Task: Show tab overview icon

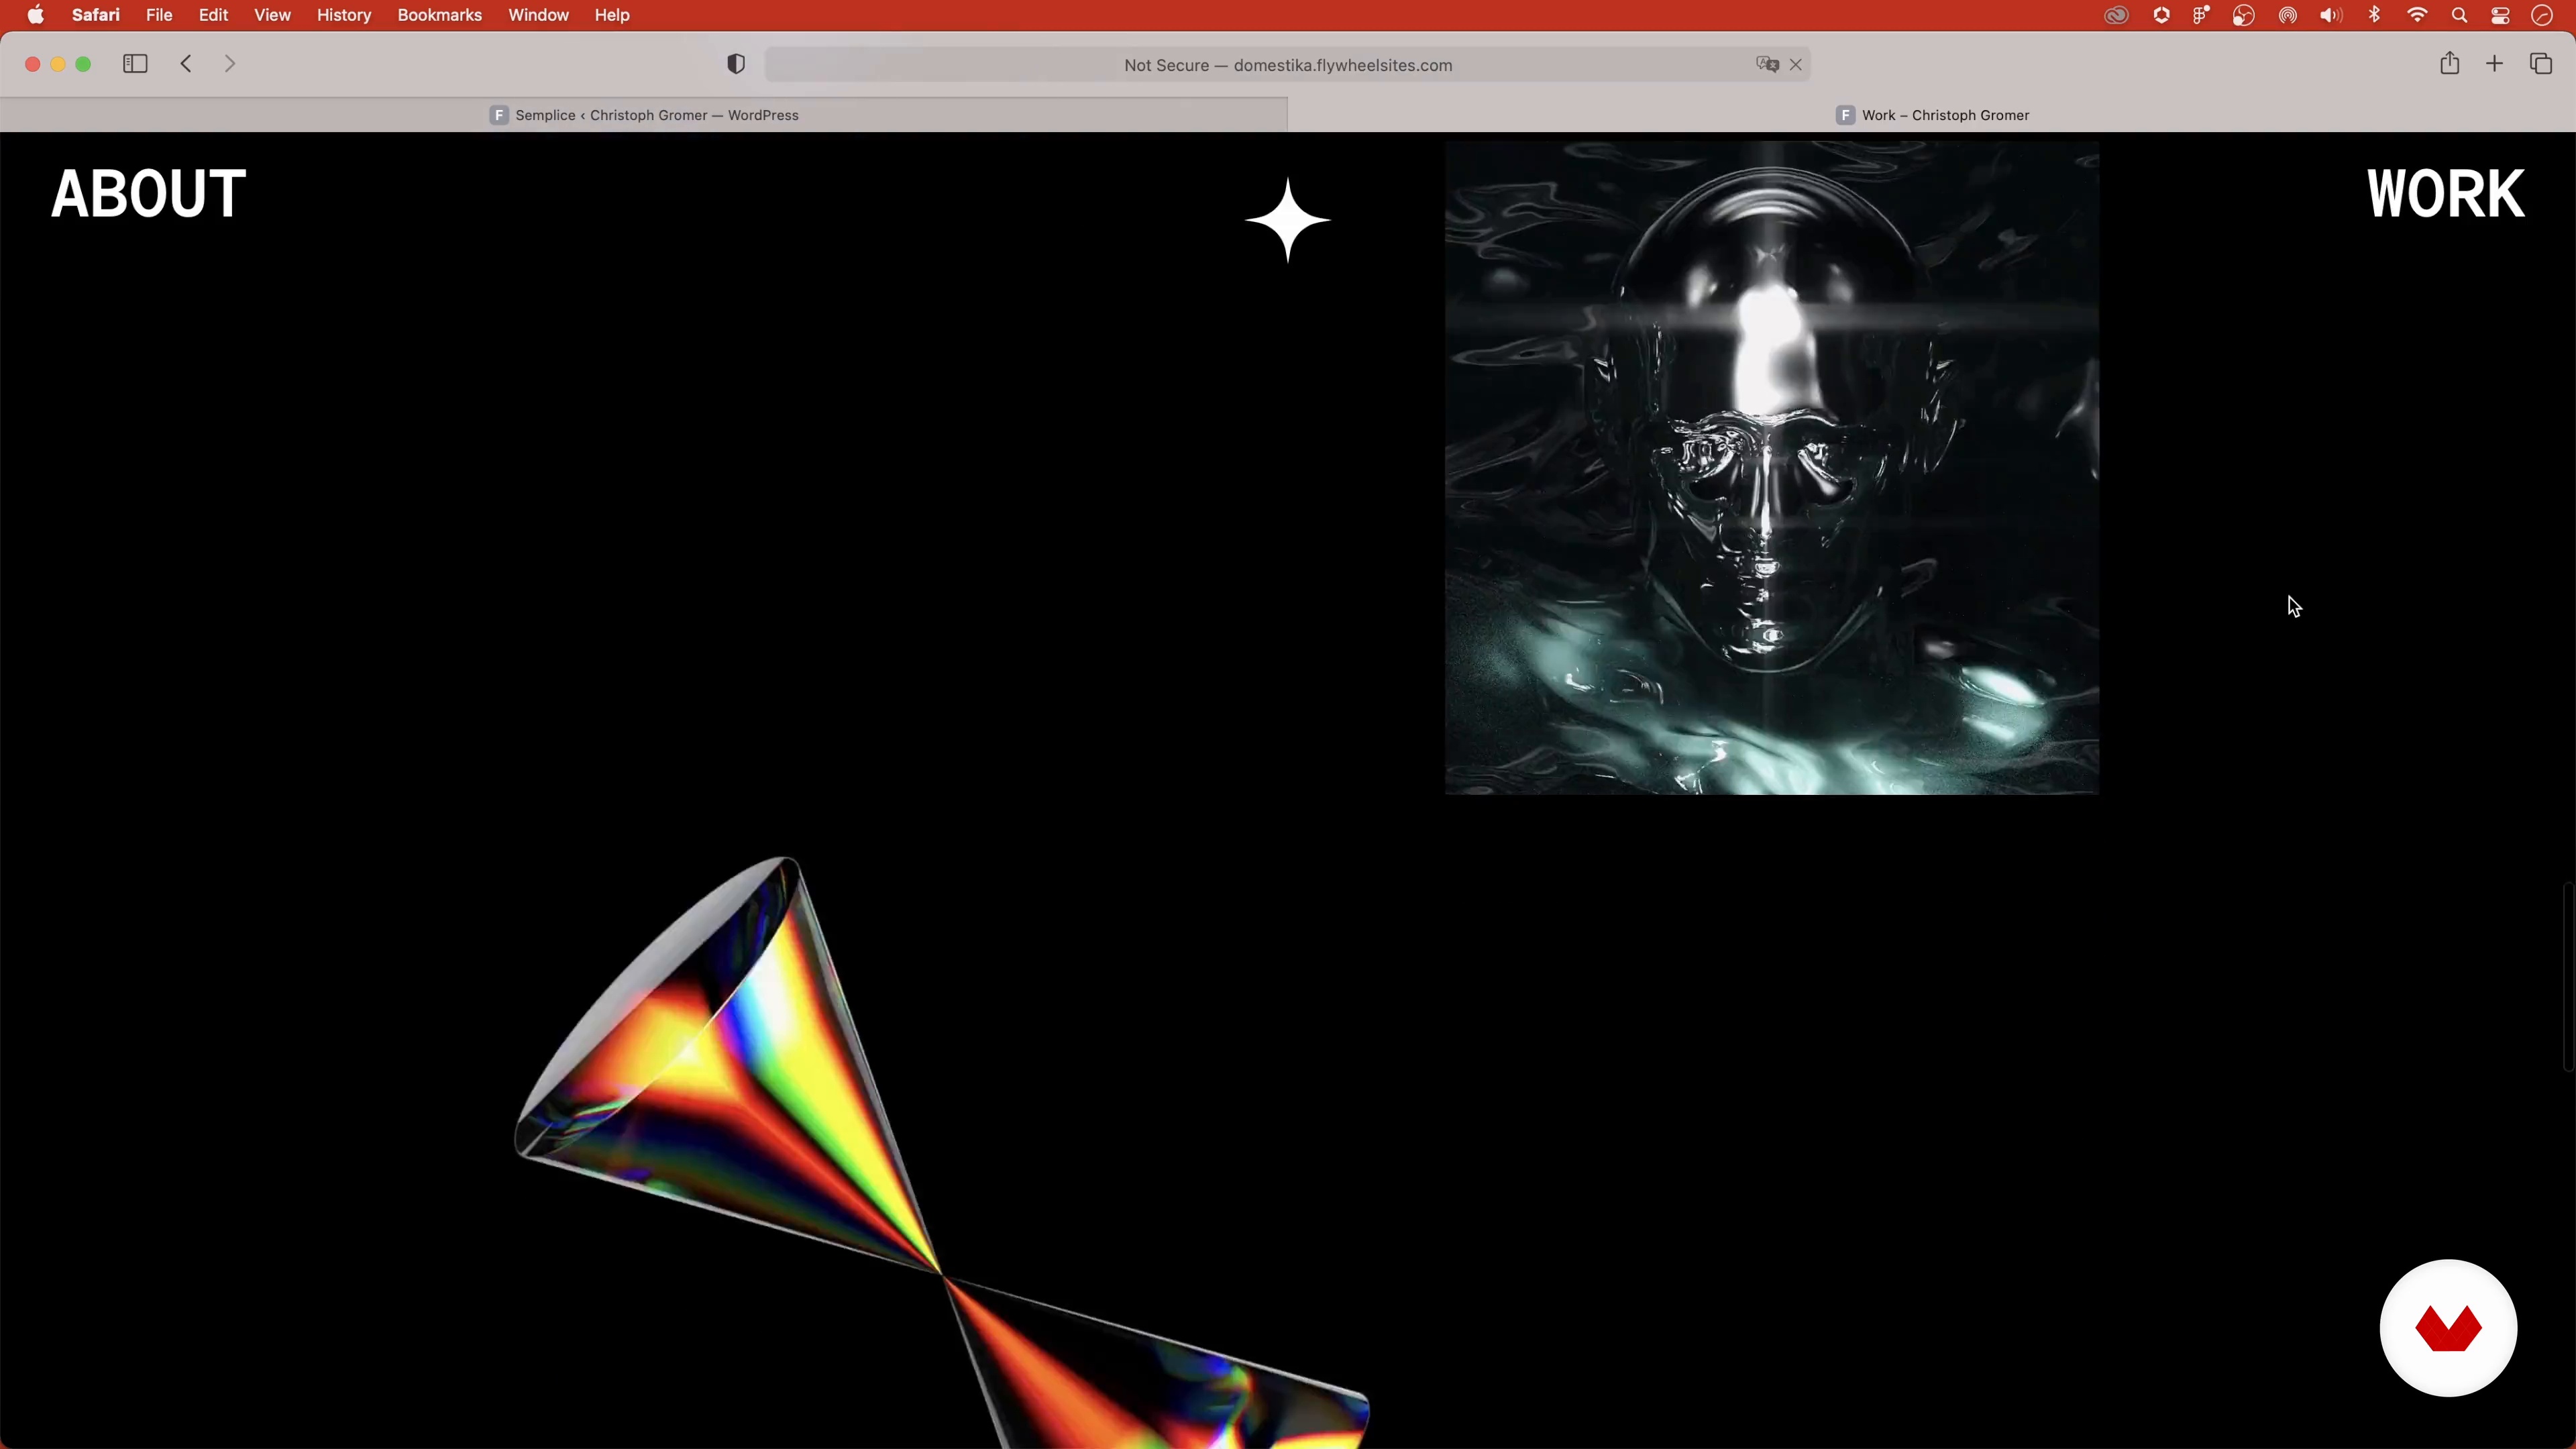Action: pyautogui.click(x=2541, y=64)
